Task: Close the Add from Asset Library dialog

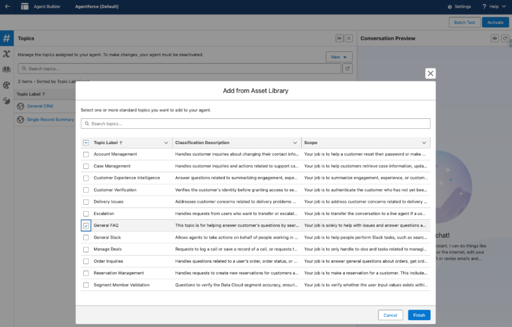Action: (431, 73)
